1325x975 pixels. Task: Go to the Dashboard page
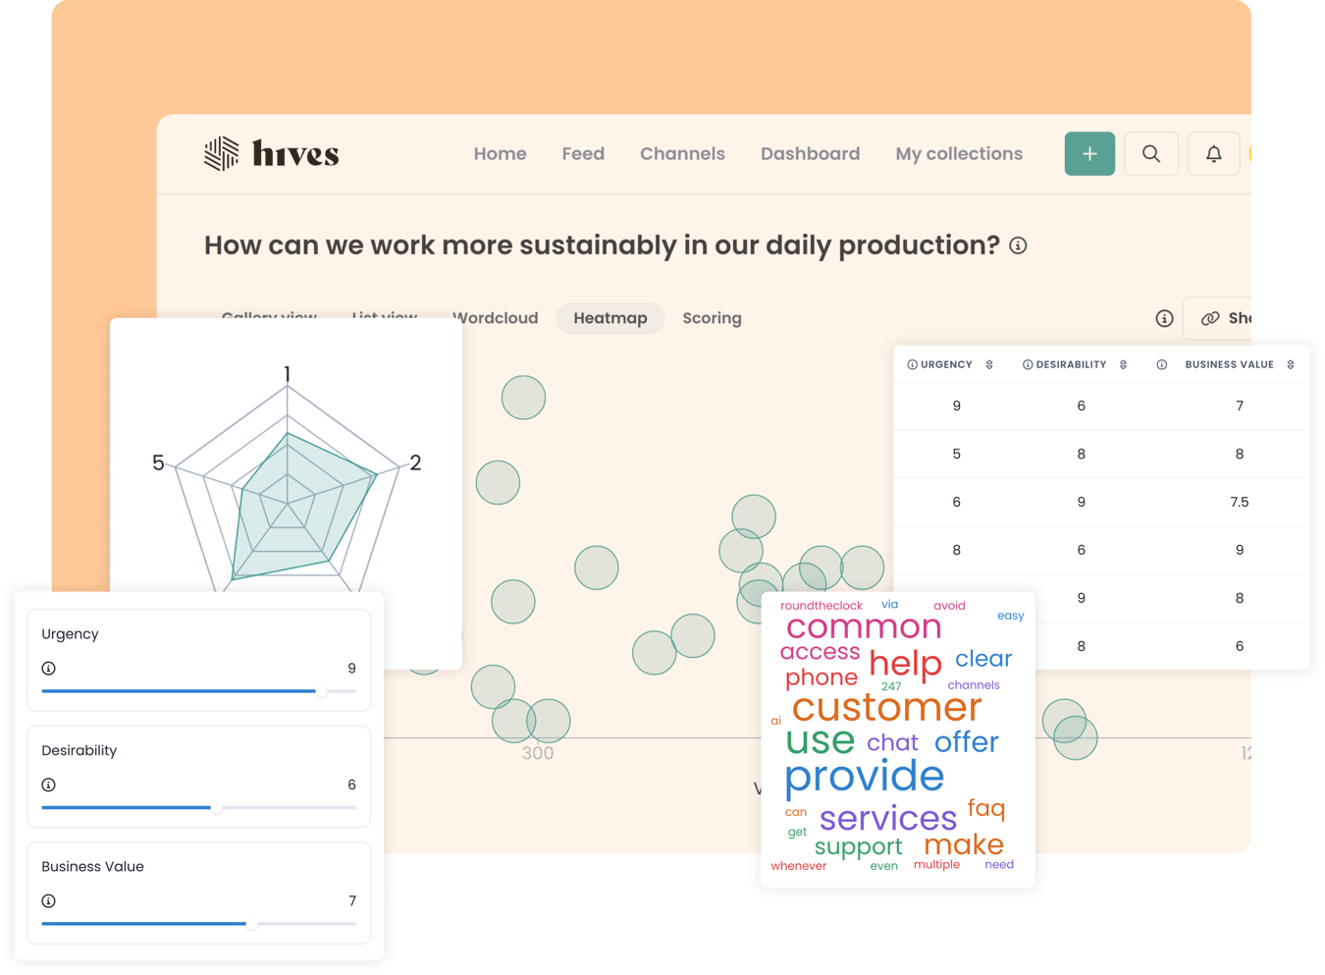[810, 153]
